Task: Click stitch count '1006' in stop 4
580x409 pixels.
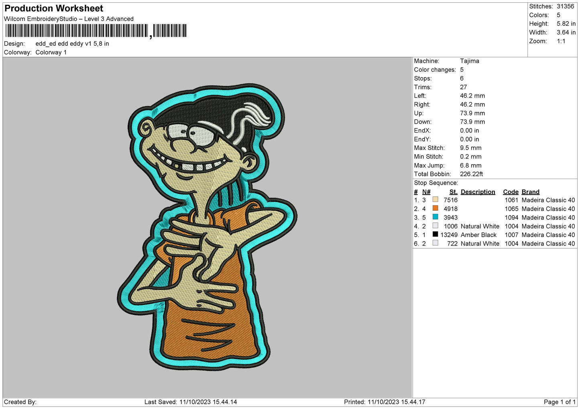Action: pos(450,226)
